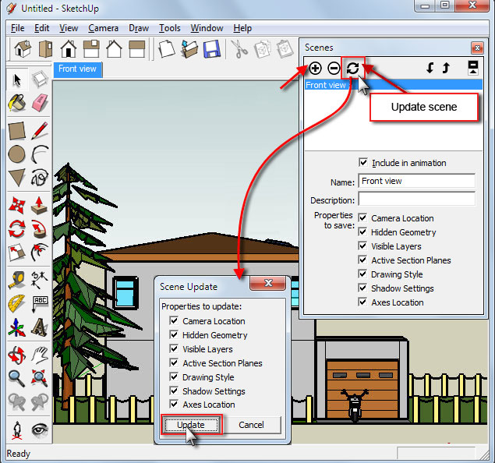Open a file using the folder icon

pyautogui.click(x=189, y=49)
